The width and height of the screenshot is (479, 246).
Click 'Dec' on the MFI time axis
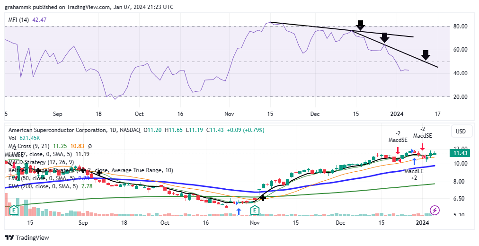pyautogui.click(x=315, y=114)
